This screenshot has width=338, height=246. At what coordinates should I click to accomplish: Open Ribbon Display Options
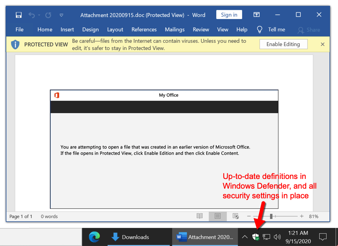tap(257, 15)
